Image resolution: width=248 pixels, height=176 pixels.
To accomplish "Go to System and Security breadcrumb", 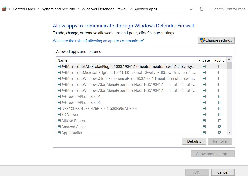I will [58, 9].
